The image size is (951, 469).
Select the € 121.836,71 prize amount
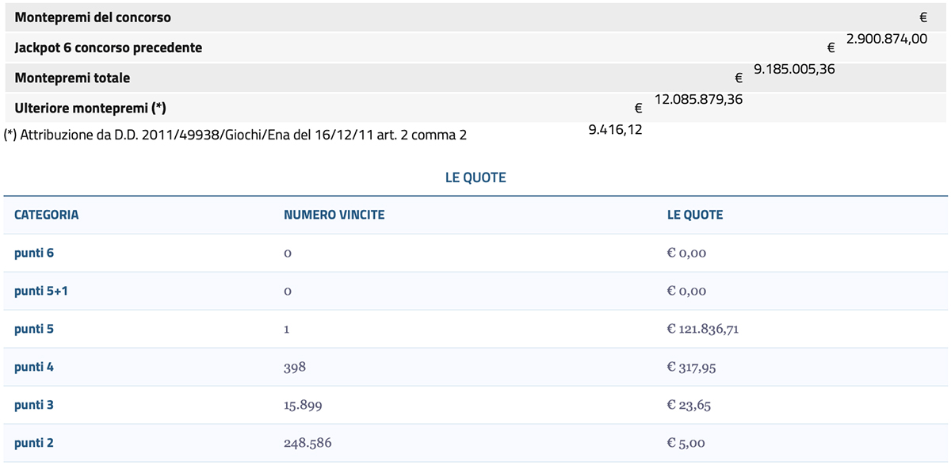pyautogui.click(x=703, y=329)
